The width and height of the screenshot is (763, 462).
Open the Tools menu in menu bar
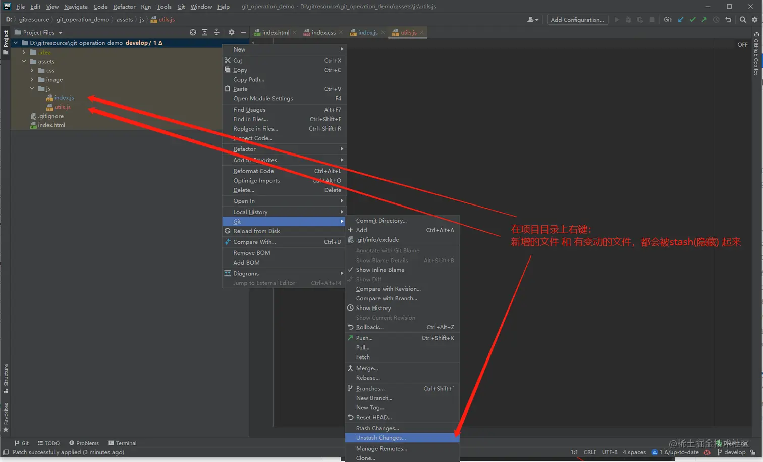coord(164,7)
